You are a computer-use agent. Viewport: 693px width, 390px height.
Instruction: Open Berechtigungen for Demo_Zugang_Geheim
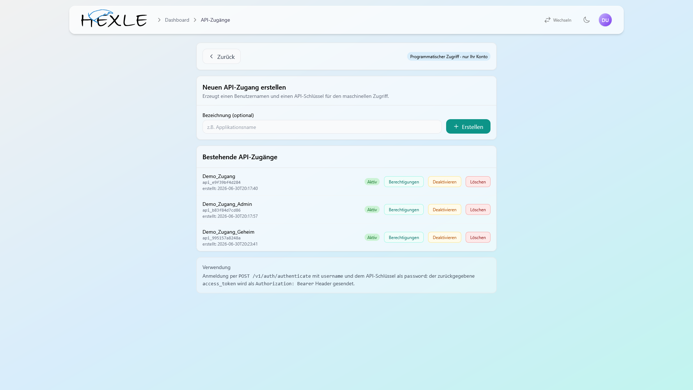point(404,237)
